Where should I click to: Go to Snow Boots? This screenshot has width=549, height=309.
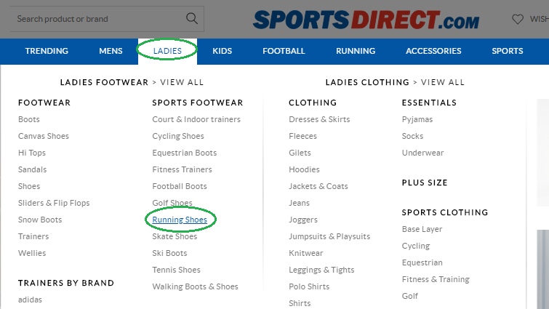click(x=40, y=220)
